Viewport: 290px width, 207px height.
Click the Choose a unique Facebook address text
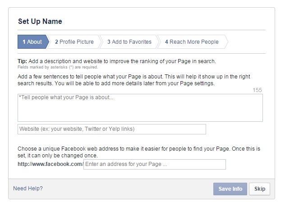[x=139, y=149]
